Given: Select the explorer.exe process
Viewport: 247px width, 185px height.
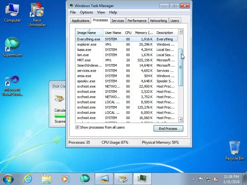Looking at the screenshot, I should [127, 44].
